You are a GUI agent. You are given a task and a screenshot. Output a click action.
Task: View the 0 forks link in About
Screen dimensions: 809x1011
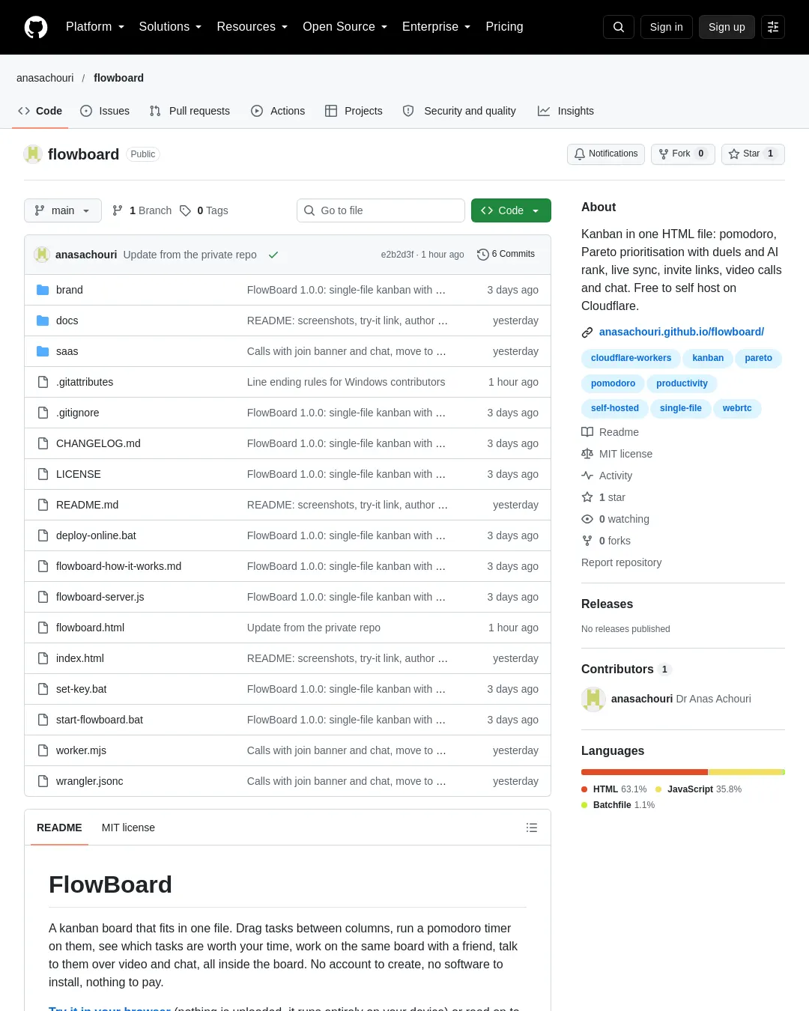(x=606, y=541)
